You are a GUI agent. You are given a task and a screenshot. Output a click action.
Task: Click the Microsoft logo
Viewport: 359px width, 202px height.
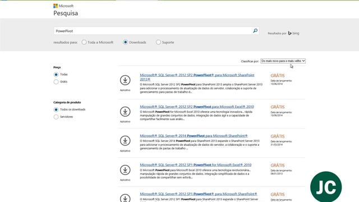click(x=63, y=6)
